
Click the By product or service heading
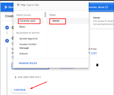(x=28, y=33)
